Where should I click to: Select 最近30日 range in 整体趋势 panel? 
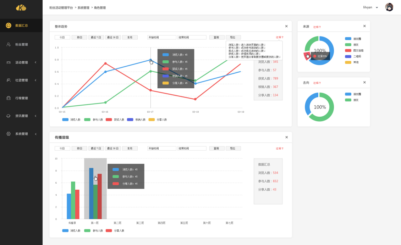(113, 37)
